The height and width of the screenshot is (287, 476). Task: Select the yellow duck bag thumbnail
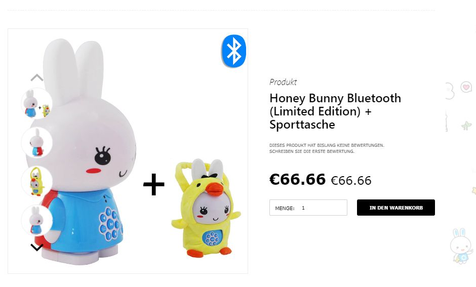coord(37,181)
